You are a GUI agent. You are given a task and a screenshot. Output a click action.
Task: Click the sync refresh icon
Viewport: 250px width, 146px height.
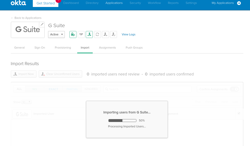97,34
